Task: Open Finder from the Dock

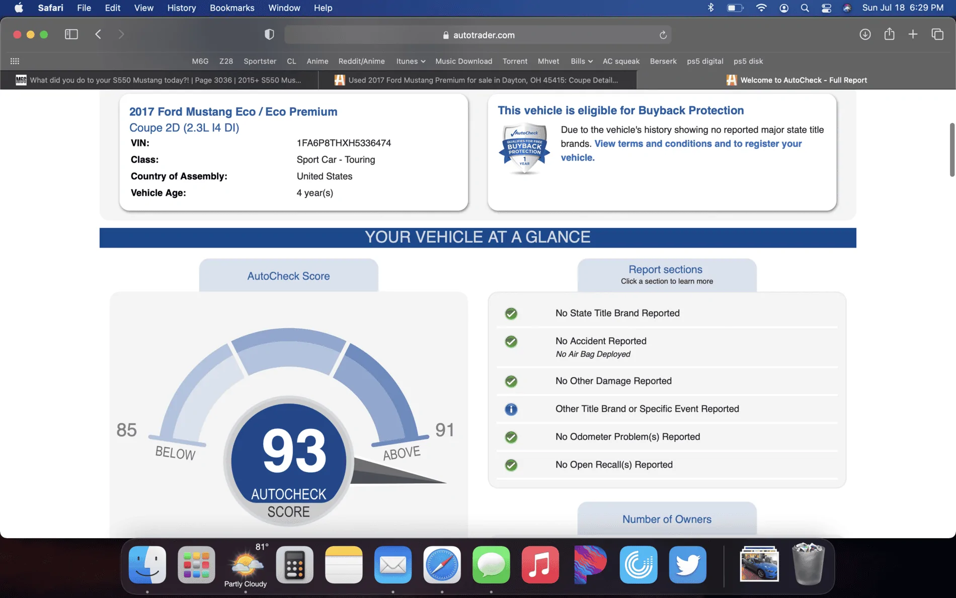Action: point(147,565)
